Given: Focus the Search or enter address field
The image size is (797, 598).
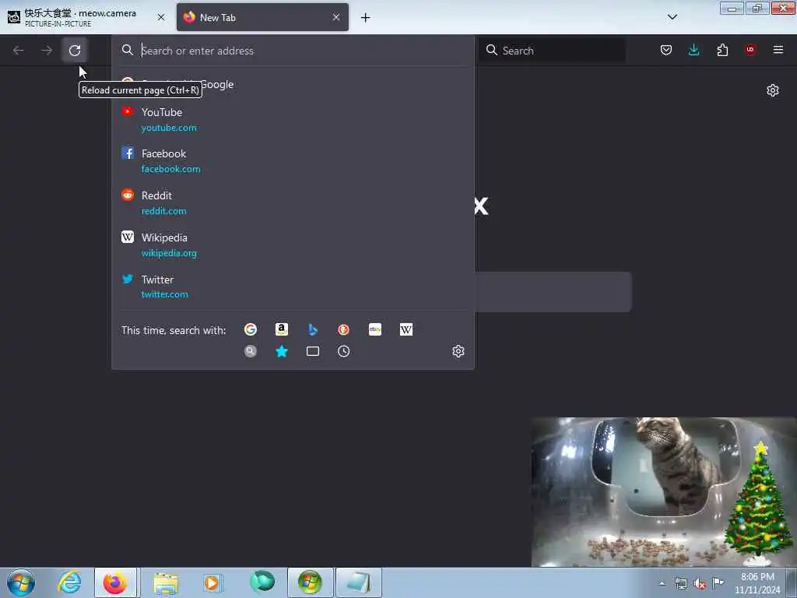Looking at the screenshot, I should [x=293, y=51].
